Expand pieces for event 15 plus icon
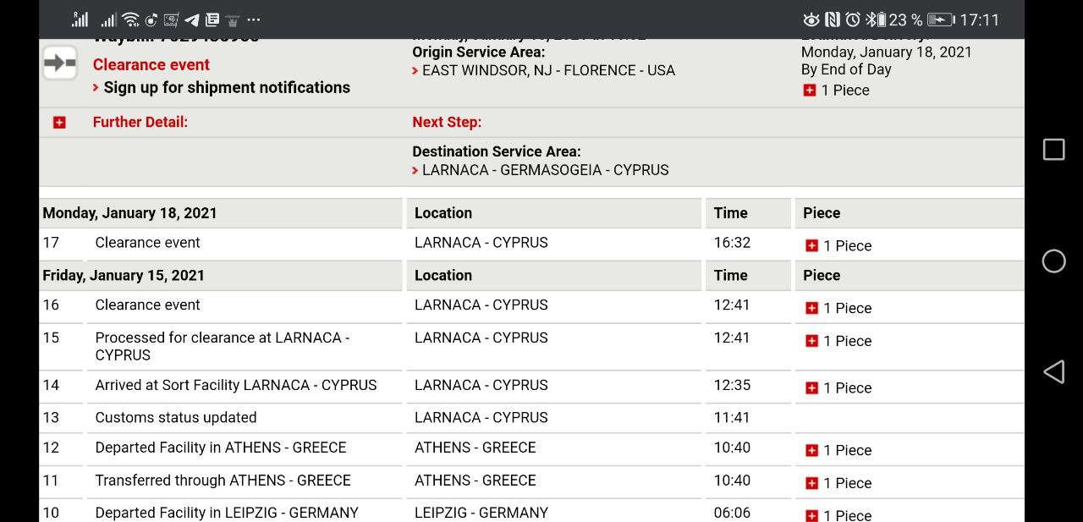 click(x=811, y=341)
